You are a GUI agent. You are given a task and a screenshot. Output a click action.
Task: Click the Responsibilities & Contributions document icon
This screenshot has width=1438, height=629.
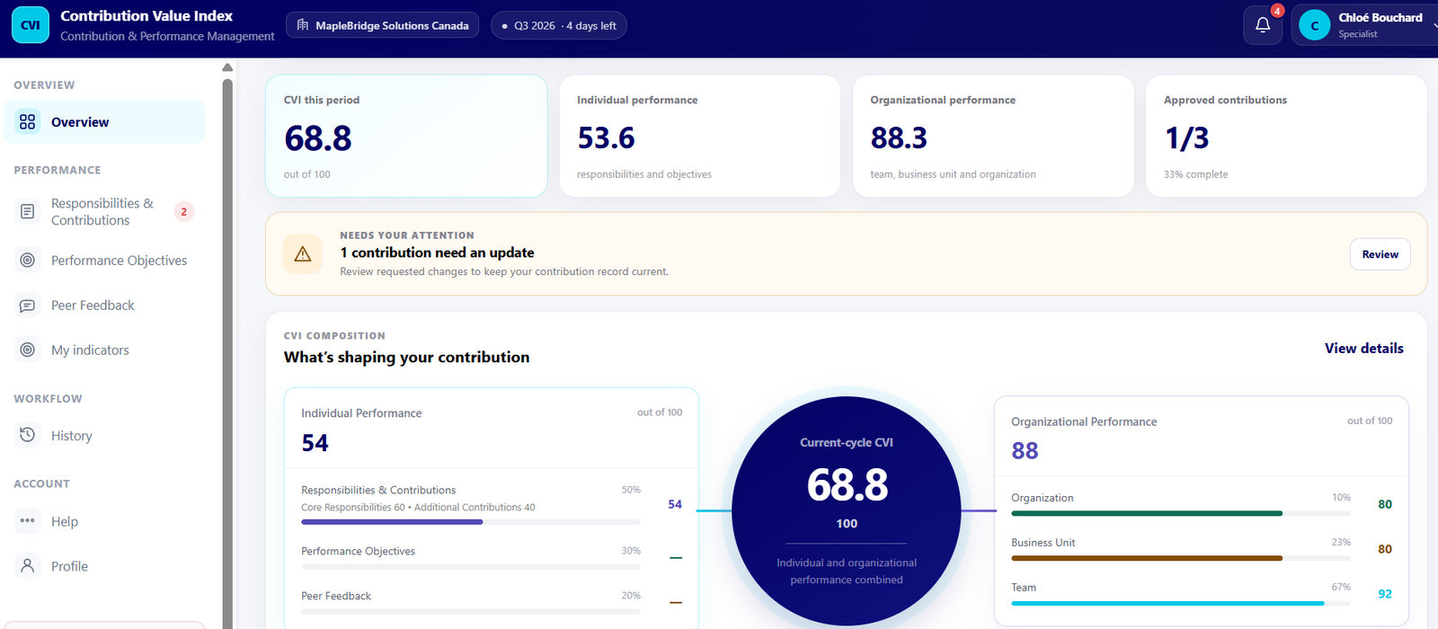click(28, 211)
